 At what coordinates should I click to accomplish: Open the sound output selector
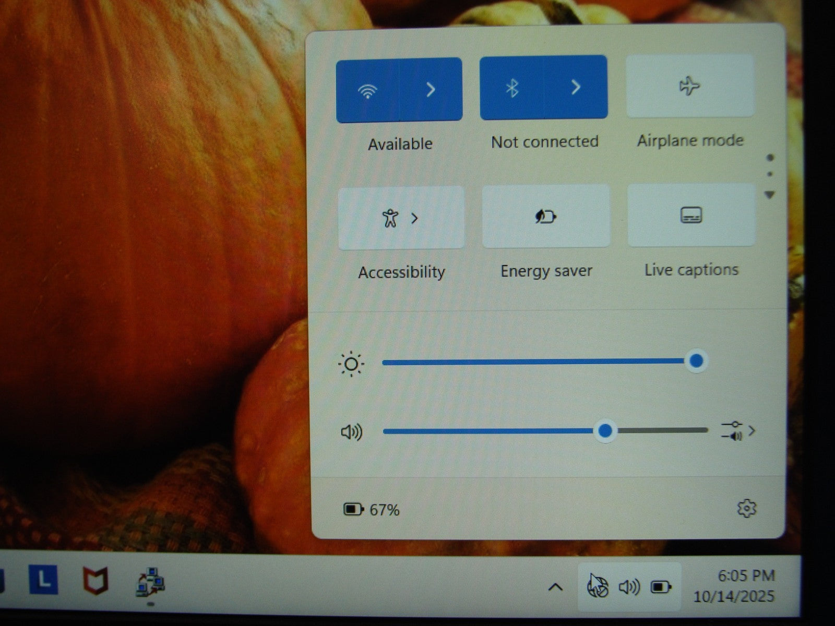pyautogui.click(x=738, y=431)
